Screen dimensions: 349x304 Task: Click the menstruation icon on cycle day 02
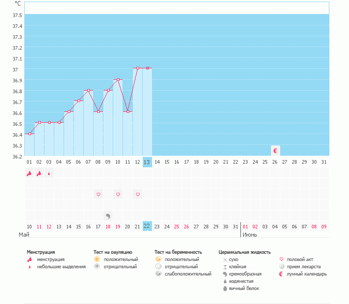pyautogui.click(x=39, y=173)
